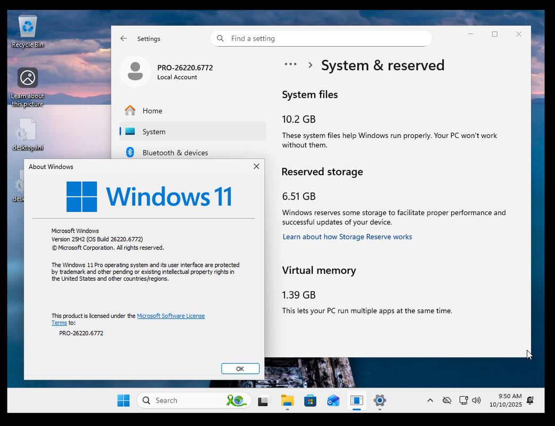The height and width of the screenshot is (426, 555).
Task: Open the Recycle Bin desktop icon
Action: pos(28,31)
